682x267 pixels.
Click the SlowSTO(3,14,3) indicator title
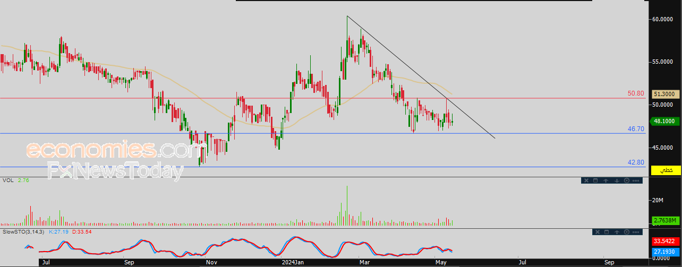(x=23, y=232)
